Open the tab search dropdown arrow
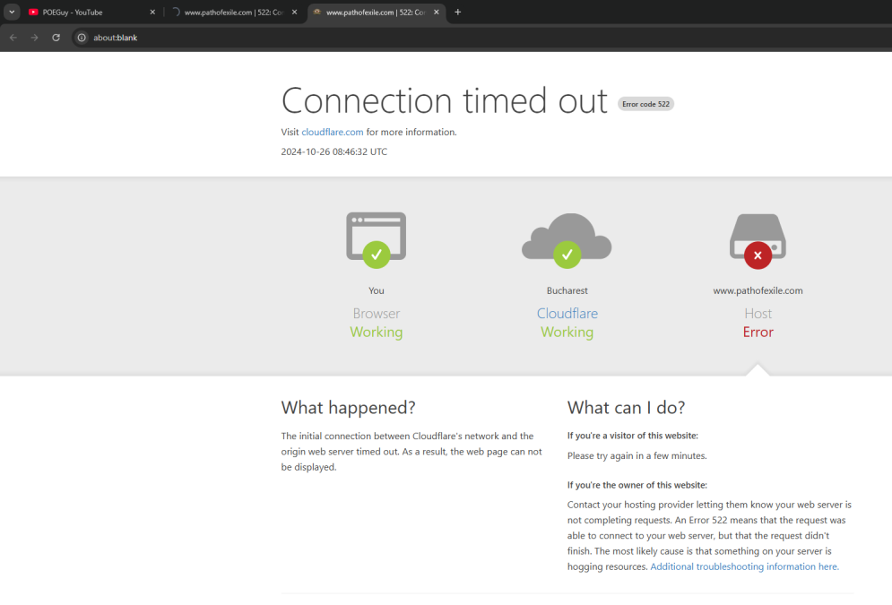The height and width of the screenshot is (605, 892). 12,12
